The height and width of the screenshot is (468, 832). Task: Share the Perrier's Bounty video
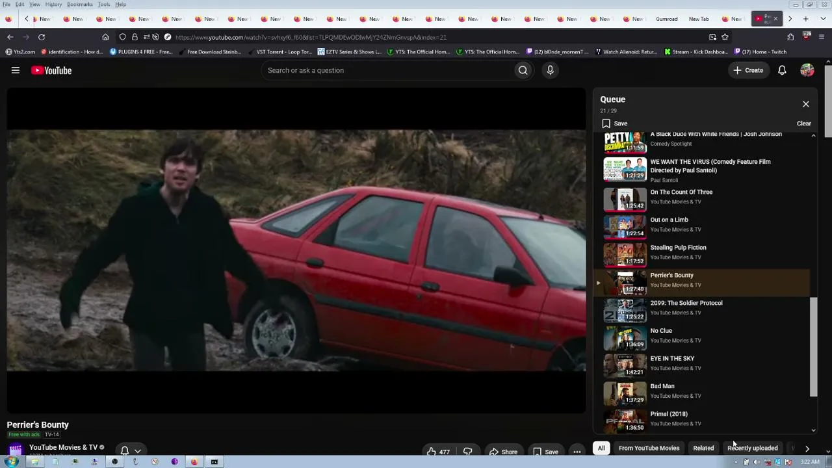coord(504,452)
